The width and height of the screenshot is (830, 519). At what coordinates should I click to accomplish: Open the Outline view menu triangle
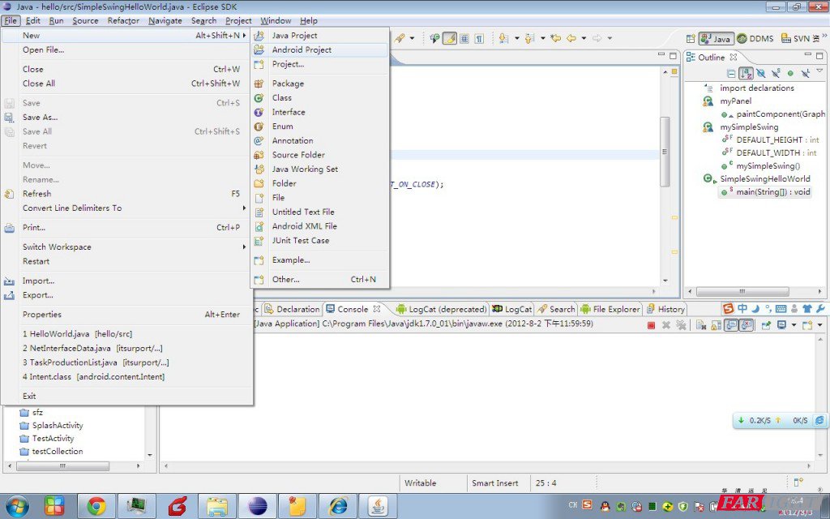tap(820, 71)
